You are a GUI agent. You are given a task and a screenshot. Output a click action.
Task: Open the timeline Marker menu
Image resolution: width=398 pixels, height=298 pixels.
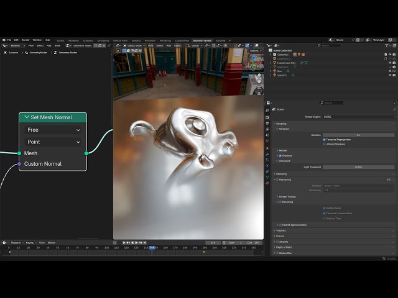(52, 243)
